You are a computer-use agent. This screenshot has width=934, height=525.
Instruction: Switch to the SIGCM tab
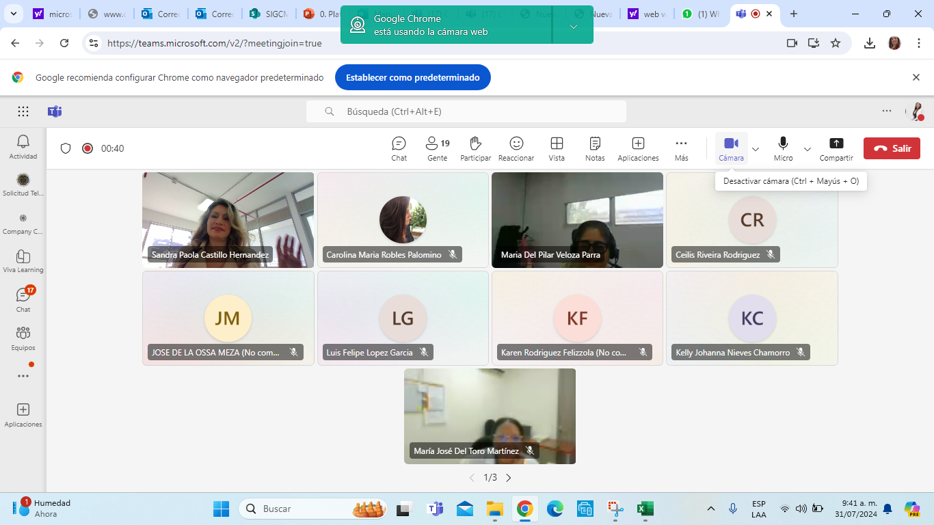[269, 14]
